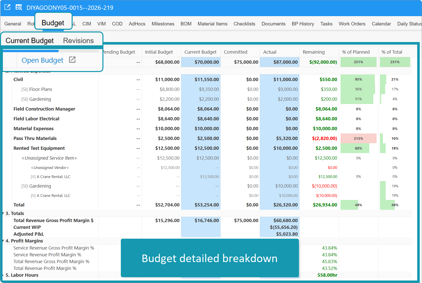Collapse the 3. Totals section
This screenshot has width=422, height=283.
coord(3,213)
